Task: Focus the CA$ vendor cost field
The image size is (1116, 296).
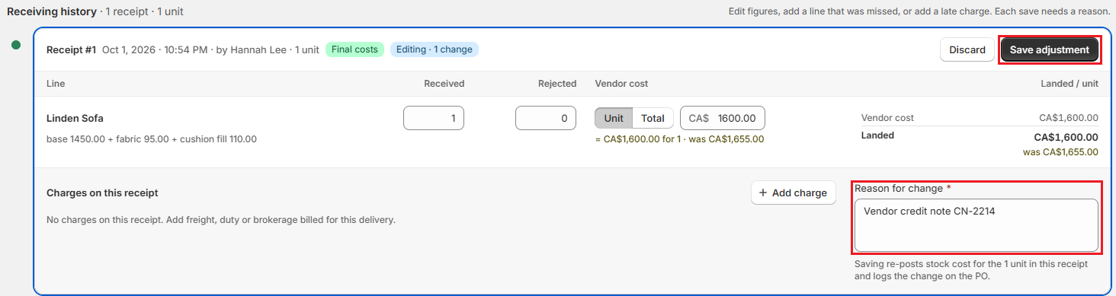Action: [x=723, y=118]
